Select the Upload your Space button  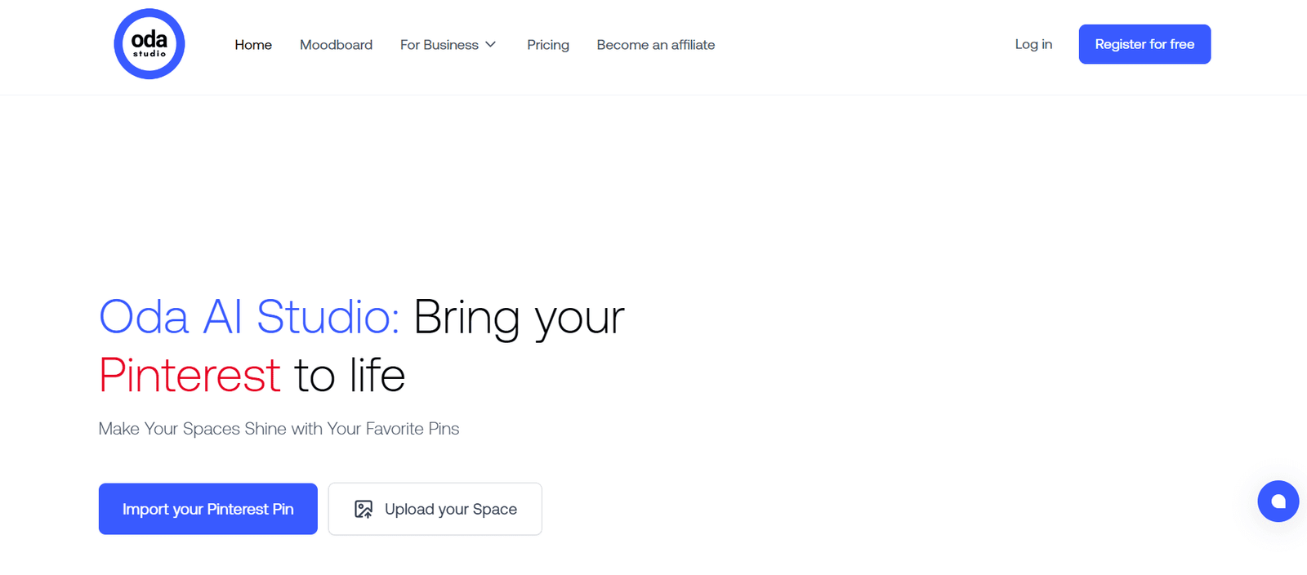[435, 509]
